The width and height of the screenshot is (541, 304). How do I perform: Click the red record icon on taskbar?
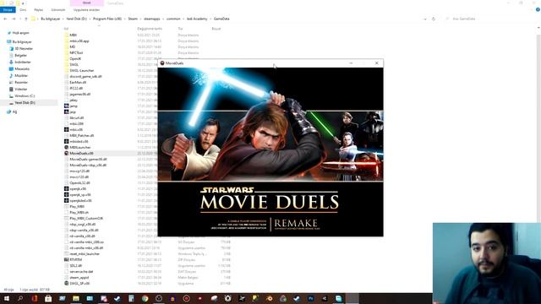pyautogui.click(x=186, y=298)
